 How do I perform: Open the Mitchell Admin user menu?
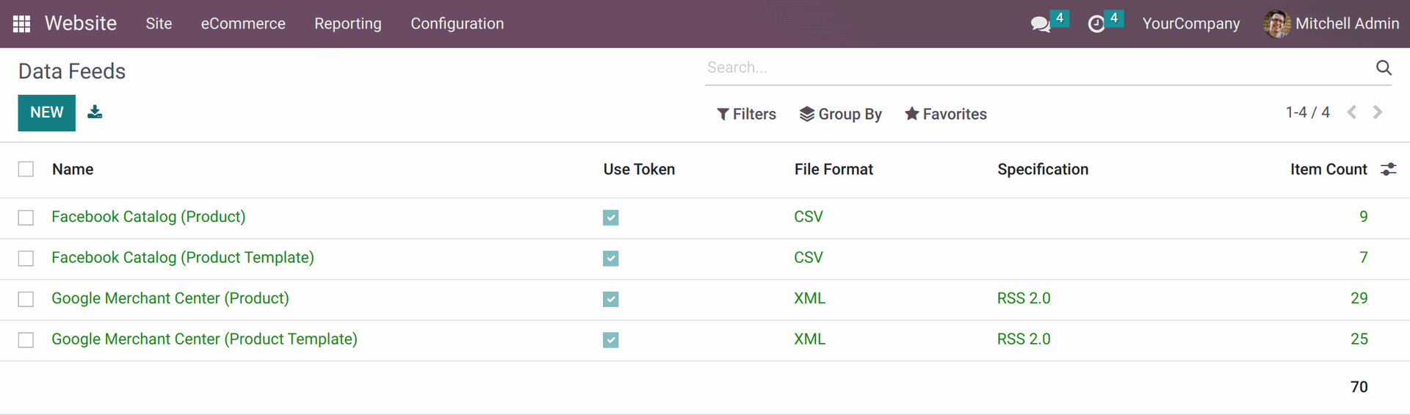click(1331, 24)
